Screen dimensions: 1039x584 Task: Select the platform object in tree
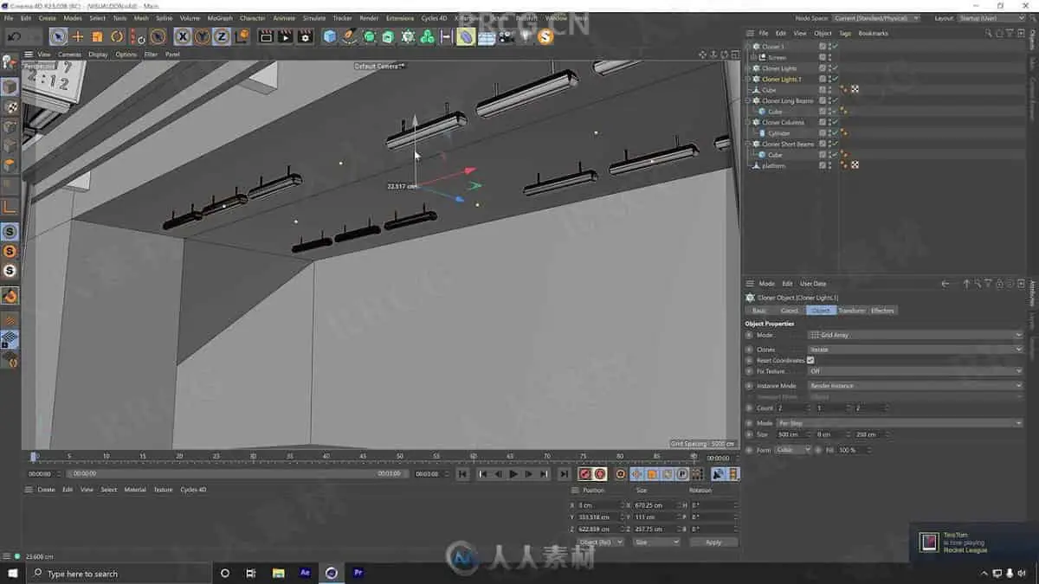point(773,165)
